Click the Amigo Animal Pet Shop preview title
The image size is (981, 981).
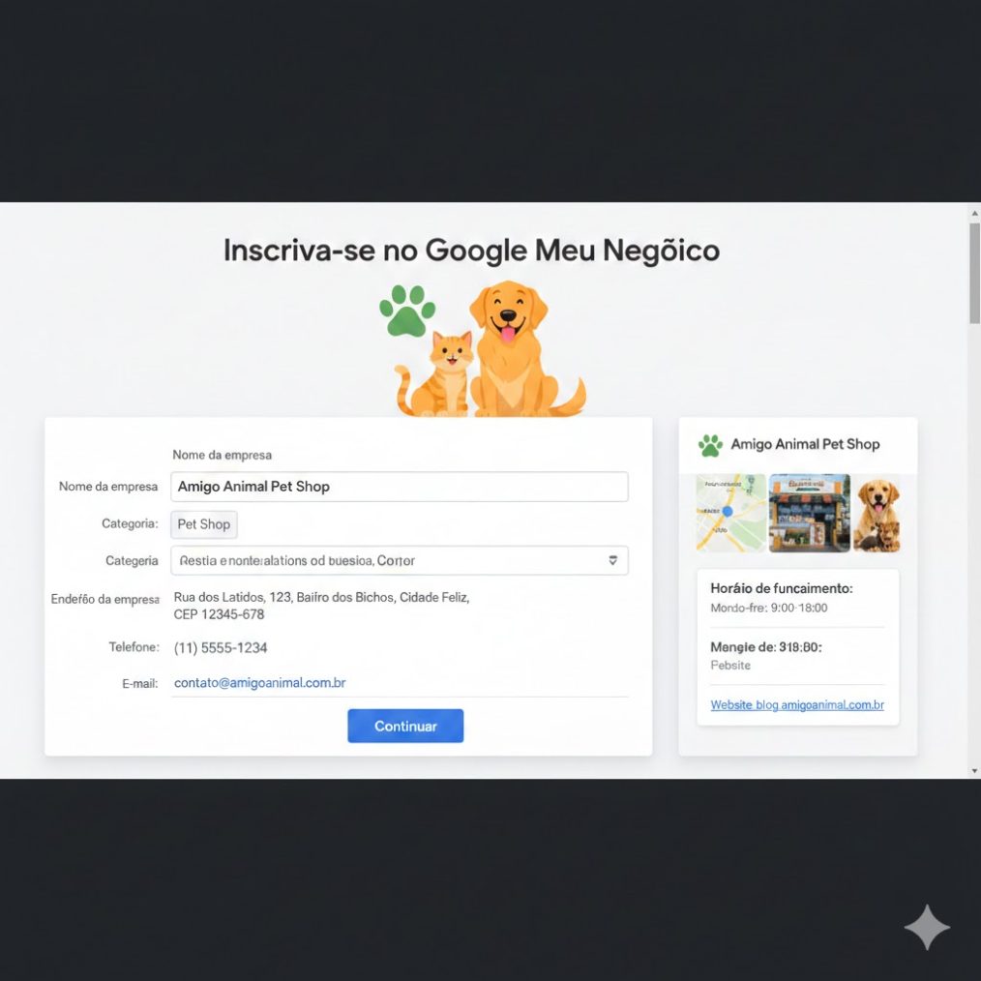(805, 444)
